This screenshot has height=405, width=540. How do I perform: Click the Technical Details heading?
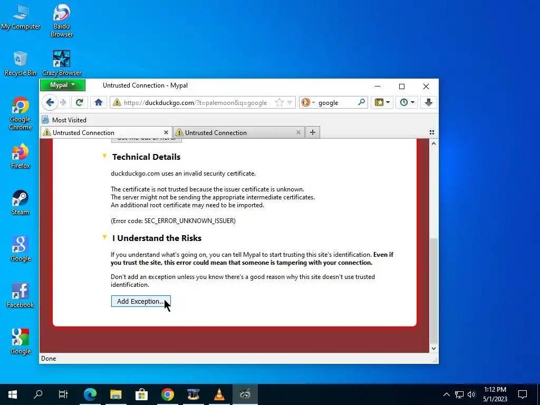click(x=147, y=157)
